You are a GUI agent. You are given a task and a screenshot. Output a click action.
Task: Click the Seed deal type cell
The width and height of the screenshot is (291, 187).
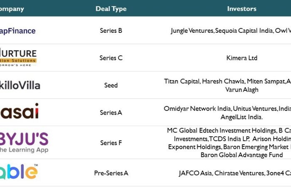[111, 85]
